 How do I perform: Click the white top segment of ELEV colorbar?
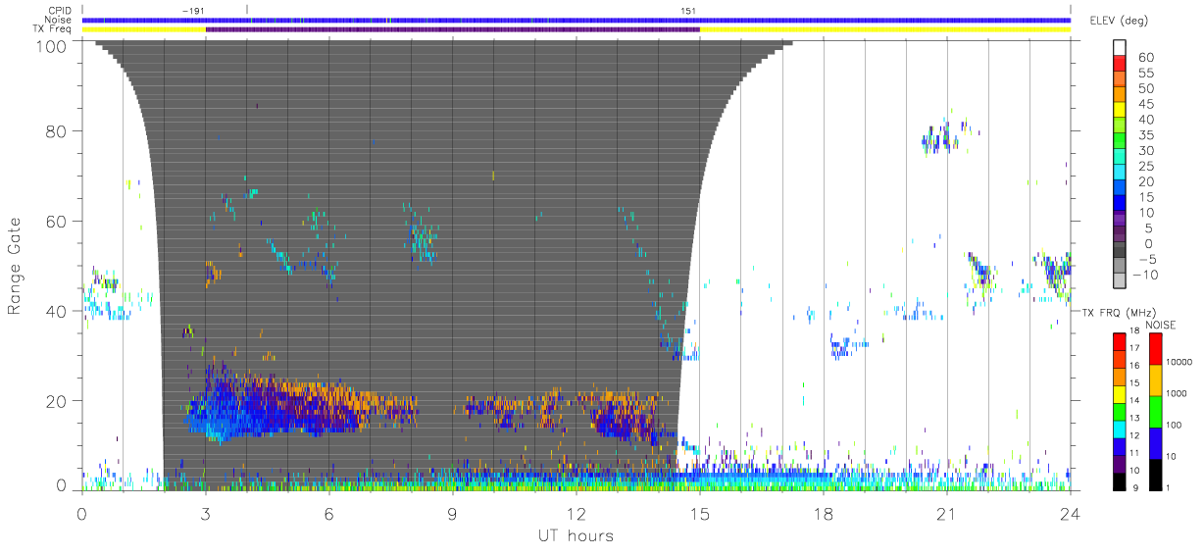click(x=1120, y=49)
